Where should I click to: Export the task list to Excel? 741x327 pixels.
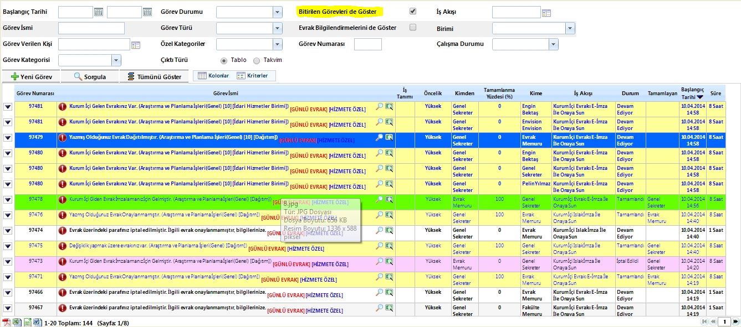coord(17,322)
